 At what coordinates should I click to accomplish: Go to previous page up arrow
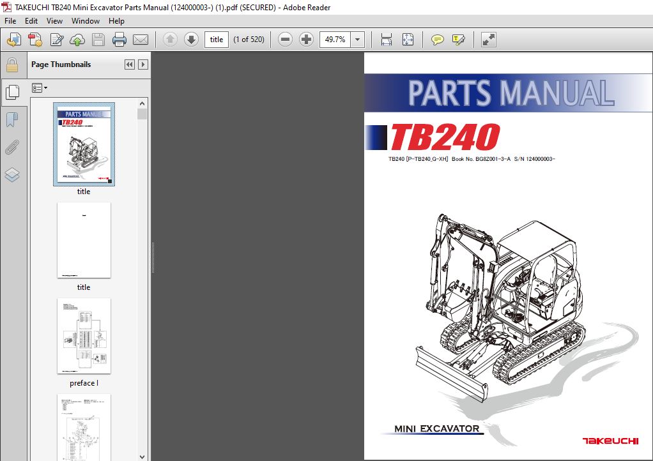(x=170, y=40)
